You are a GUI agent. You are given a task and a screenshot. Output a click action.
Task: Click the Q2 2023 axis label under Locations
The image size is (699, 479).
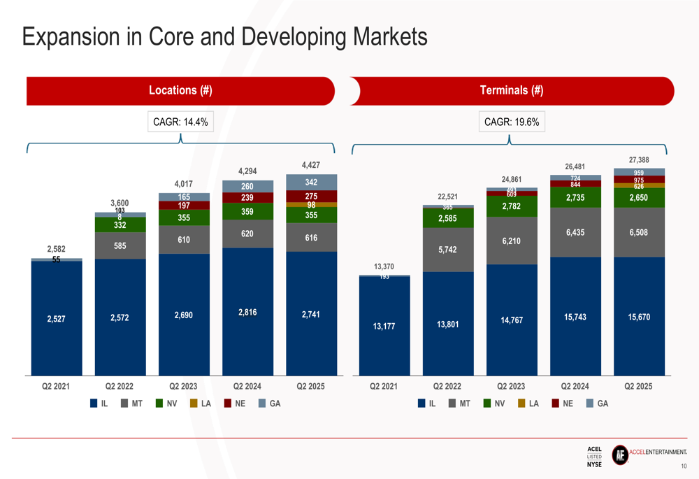click(x=183, y=386)
